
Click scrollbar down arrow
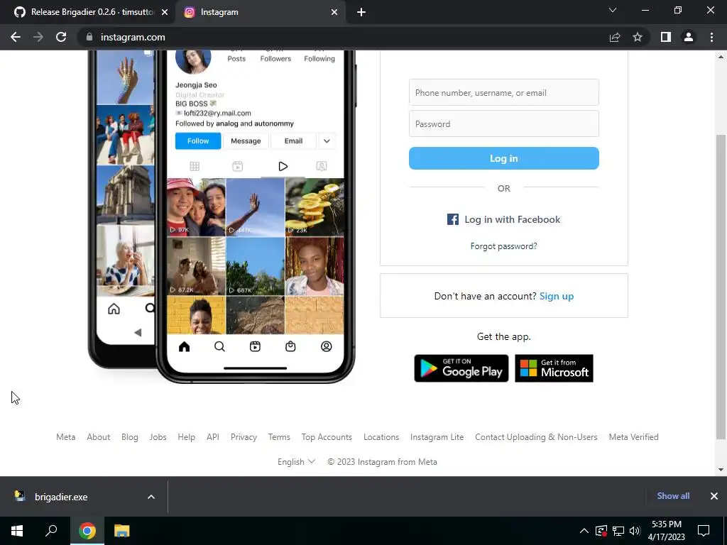[x=721, y=470]
